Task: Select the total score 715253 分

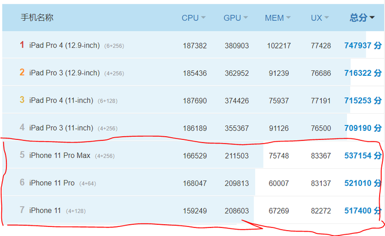Action: (x=363, y=100)
